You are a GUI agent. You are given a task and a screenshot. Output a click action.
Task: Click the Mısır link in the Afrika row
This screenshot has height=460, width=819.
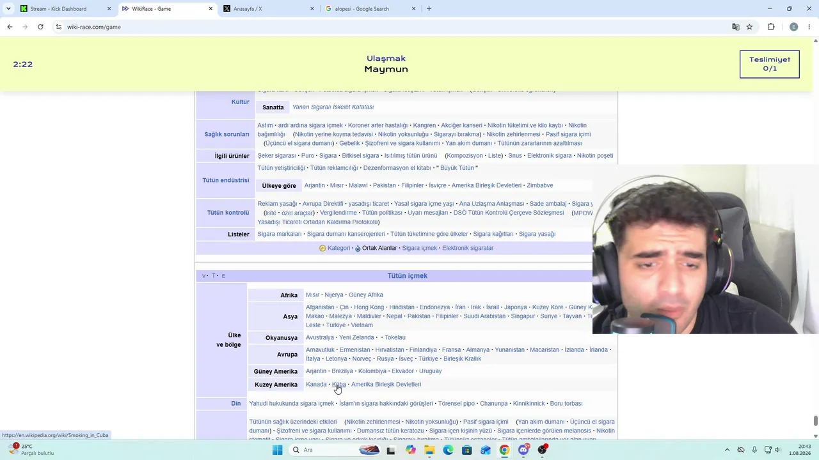(x=312, y=295)
